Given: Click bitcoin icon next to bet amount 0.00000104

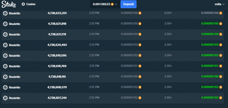Looking at the screenshot, I should [x=140, y=34].
